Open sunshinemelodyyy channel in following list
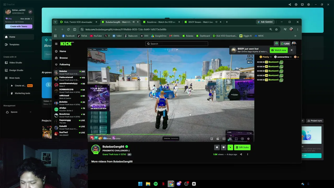This screenshot has height=188, width=334. (70, 85)
